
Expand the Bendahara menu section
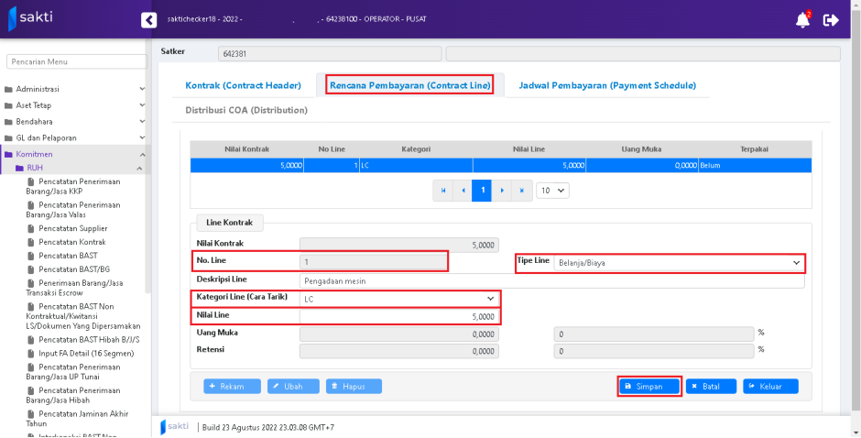73,121
